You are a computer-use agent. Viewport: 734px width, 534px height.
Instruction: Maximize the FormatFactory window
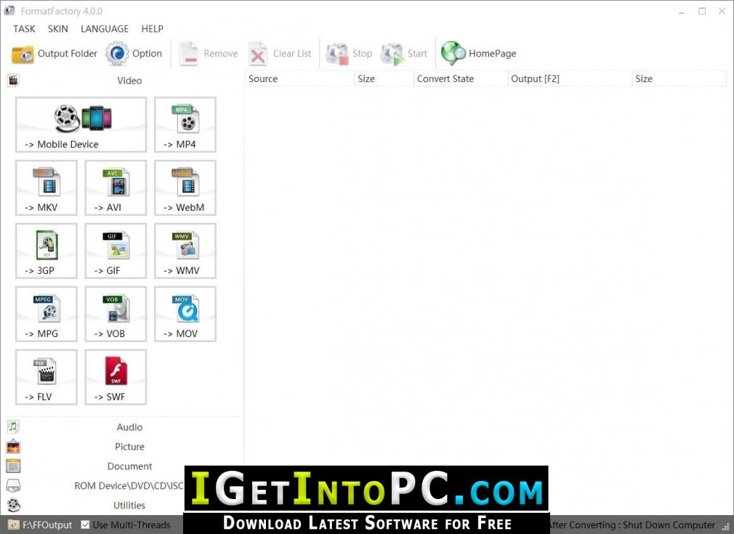[702, 11]
